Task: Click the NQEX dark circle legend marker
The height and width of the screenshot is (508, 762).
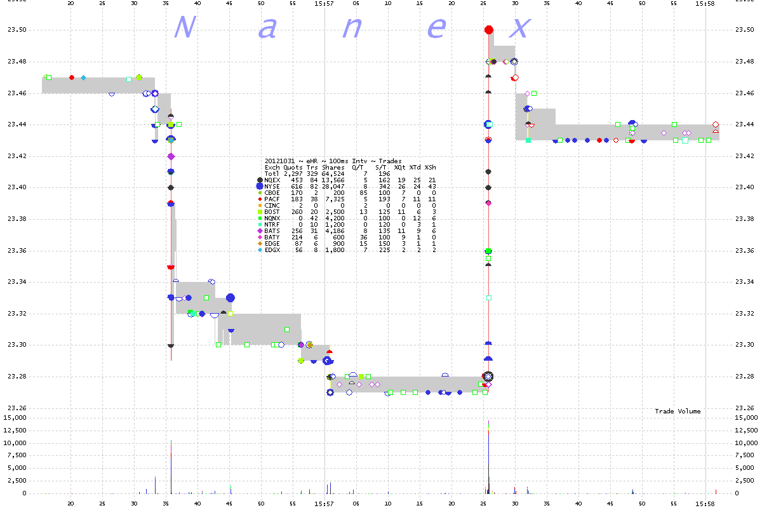Action: tap(260, 180)
